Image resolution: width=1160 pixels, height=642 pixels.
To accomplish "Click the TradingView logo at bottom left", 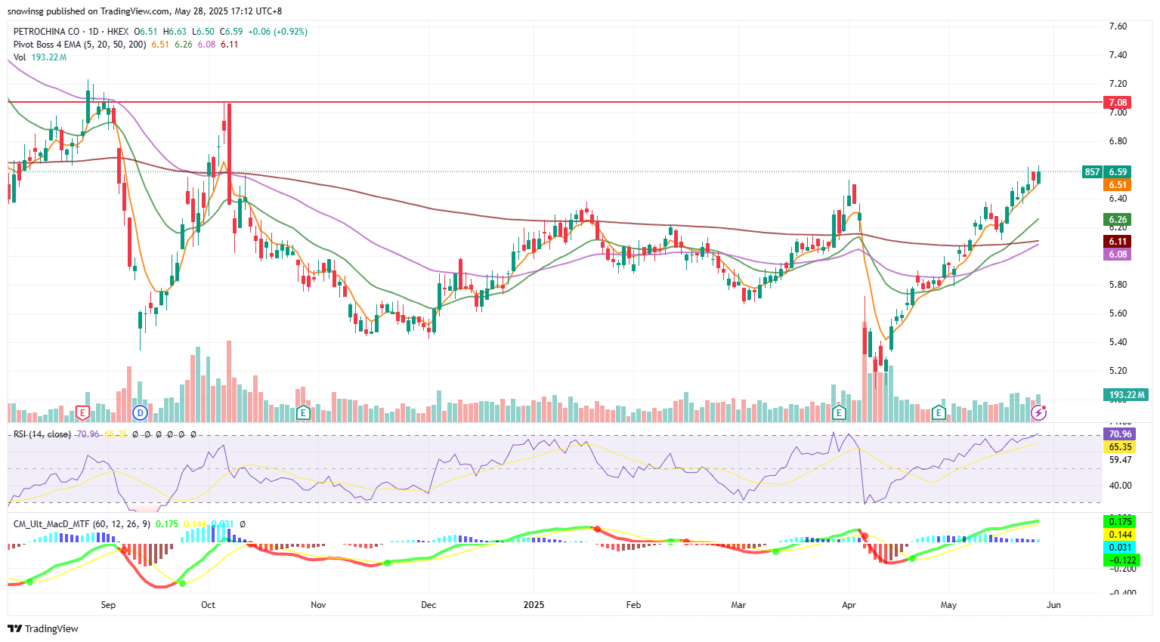I will [43, 628].
